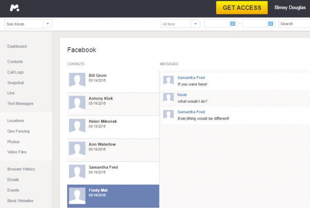The width and height of the screenshot is (310, 208).
Task: Expand the Son Kevin device dropdown arrow
Action: click(x=47, y=24)
